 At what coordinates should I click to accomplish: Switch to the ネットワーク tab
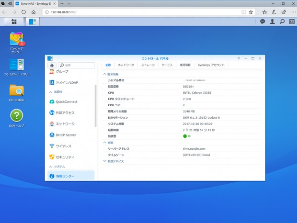126,65
